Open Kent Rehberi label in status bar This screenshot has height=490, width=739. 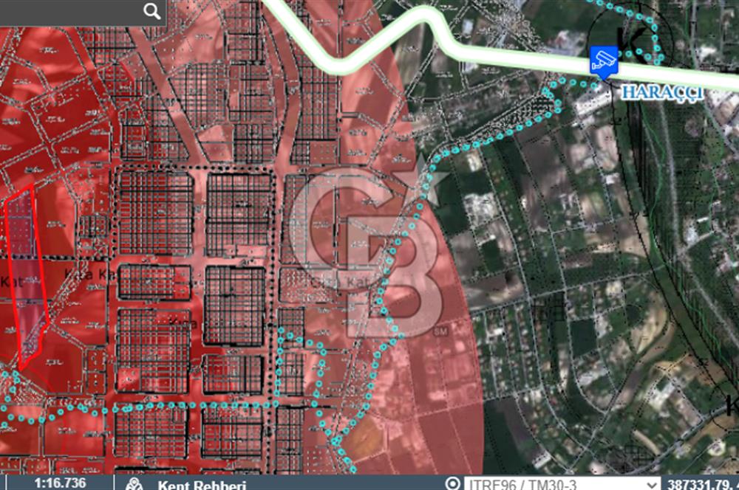pyautogui.click(x=202, y=485)
